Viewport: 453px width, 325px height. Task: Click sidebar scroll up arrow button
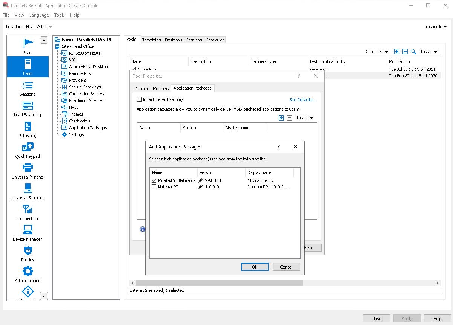[x=44, y=40]
